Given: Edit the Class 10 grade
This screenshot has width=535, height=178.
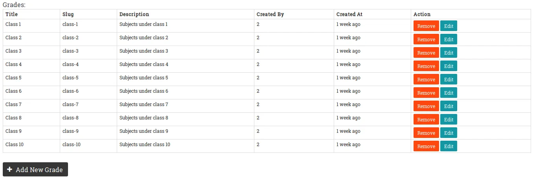Looking at the screenshot, I should [x=449, y=146].
